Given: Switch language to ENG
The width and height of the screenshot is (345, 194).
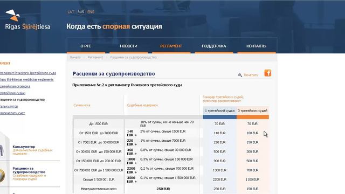Looking at the screenshot, I should [91, 12].
